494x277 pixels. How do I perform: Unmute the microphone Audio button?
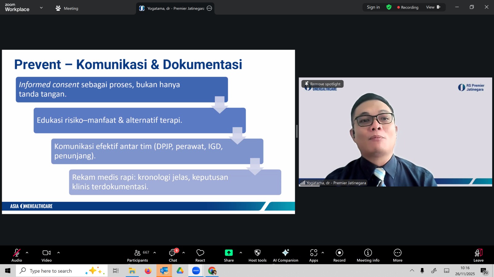coord(17,255)
